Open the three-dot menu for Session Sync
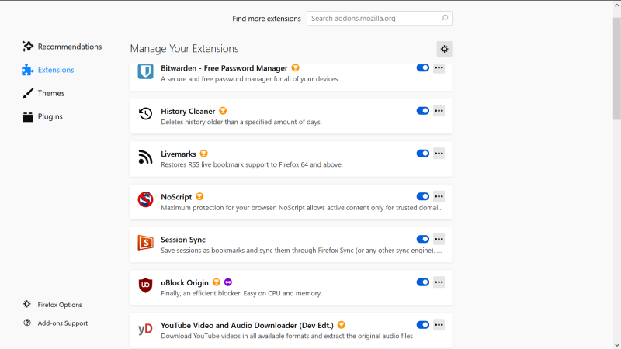Image resolution: width=621 pixels, height=349 pixels. tap(439, 239)
